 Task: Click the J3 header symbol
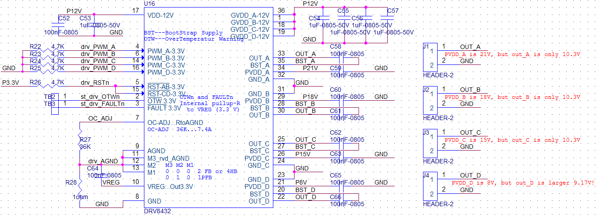[x=430, y=143]
